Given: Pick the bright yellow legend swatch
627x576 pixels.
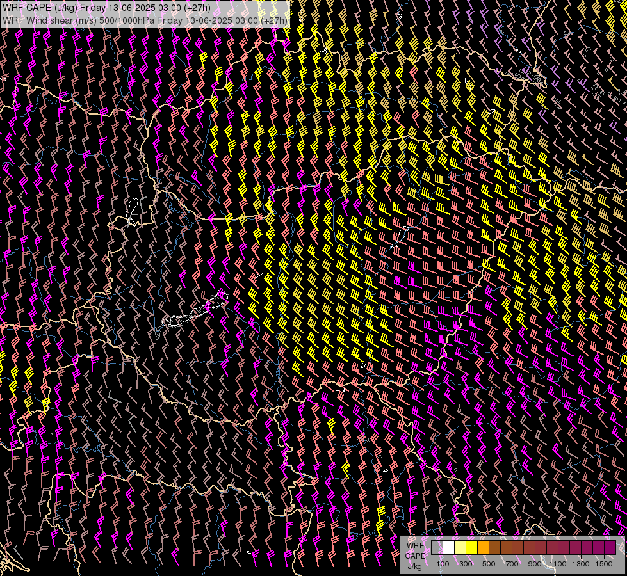Looking at the screenshot, I should (x=471, y=548).
